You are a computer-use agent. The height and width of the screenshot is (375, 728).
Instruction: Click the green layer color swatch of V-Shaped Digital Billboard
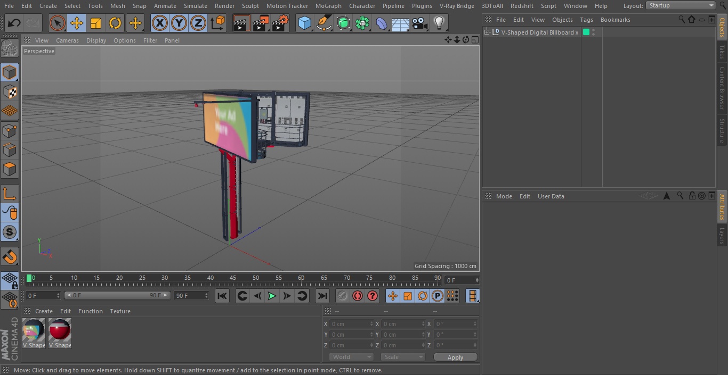[x=586, y=32]
